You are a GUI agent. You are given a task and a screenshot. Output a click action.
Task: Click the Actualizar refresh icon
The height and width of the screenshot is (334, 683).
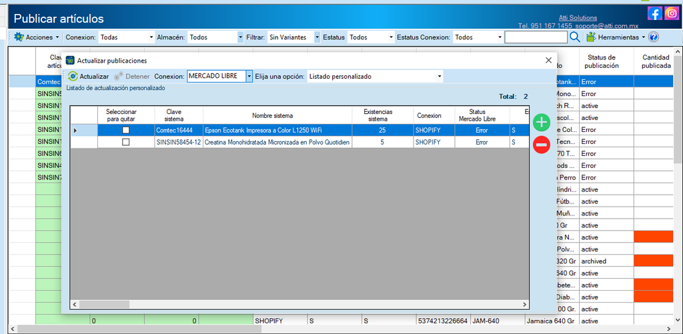[x=73, y=76]
